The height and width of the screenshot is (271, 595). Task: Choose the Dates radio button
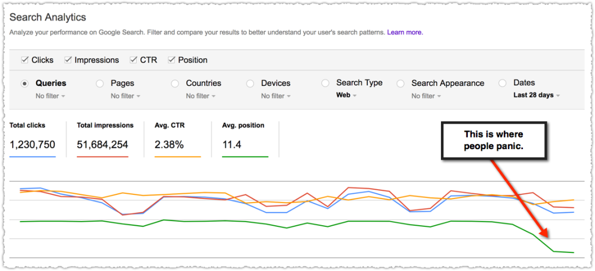pos(503,83)
